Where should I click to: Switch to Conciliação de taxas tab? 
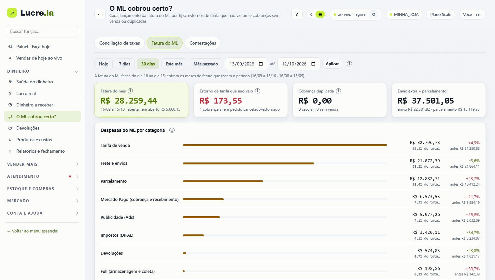click(120, 43)
